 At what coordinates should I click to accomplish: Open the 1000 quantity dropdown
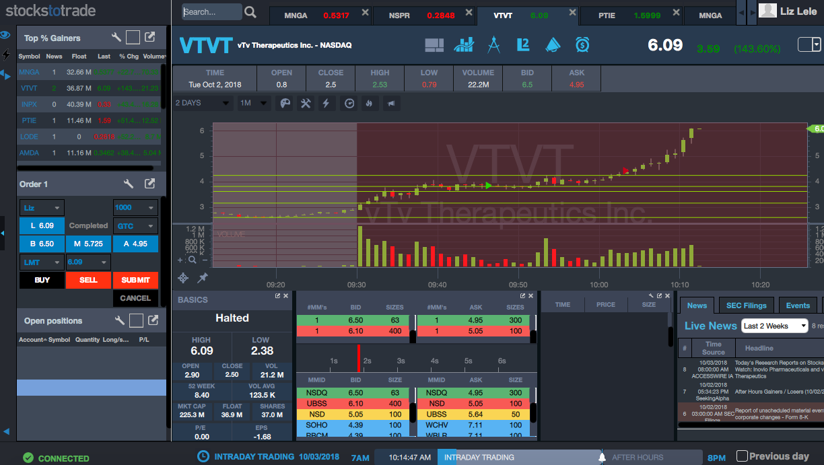[x=135, y=207]
